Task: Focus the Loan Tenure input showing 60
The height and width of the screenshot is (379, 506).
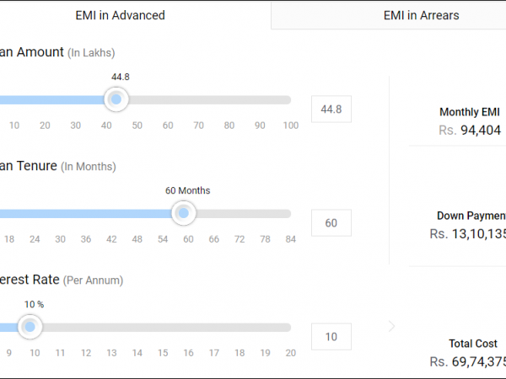Action: tap(331, 223)
